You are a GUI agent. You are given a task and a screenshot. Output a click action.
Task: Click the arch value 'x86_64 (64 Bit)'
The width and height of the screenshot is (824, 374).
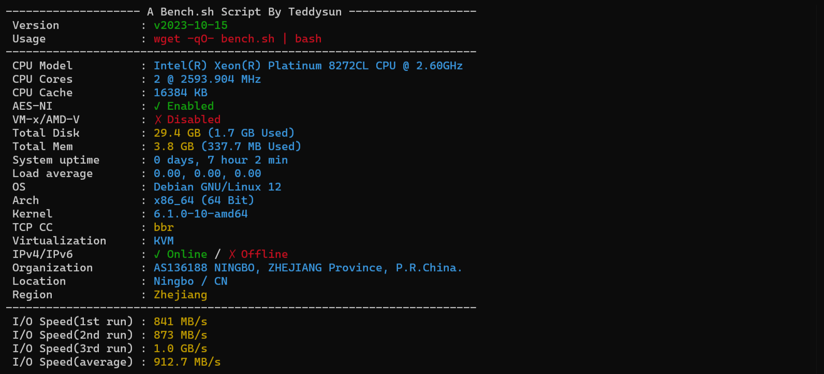point(204,200)
